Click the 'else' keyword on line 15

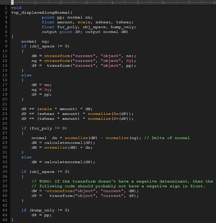coord(26,75)
